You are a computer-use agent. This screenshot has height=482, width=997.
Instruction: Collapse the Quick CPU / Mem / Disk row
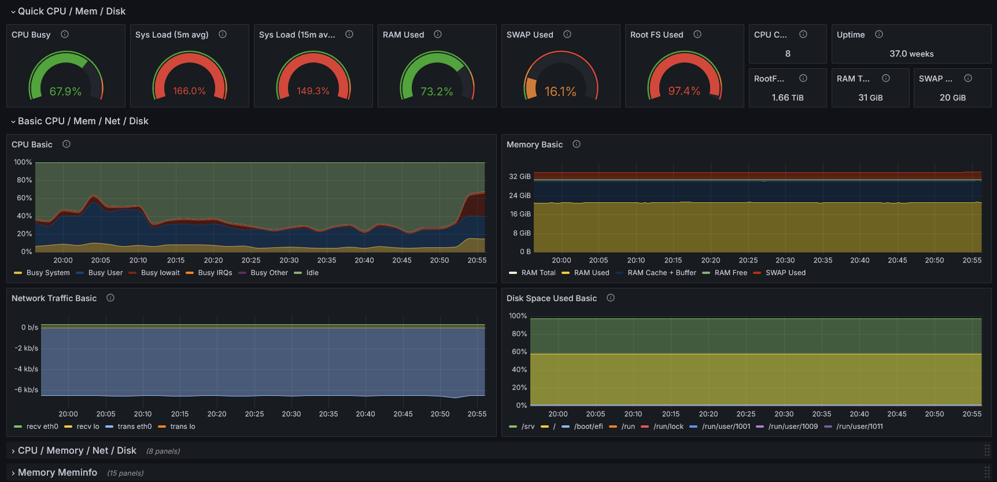pos(68,11)
